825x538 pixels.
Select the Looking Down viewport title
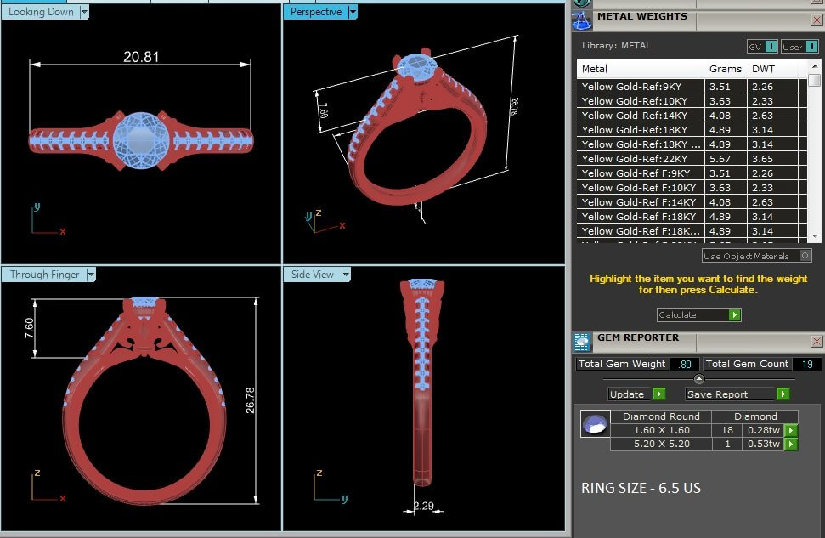[x=41, y=12]
